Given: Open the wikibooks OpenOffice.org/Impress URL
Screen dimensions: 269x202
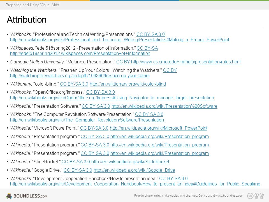Looking at the screenshot, I should tap(112, 98).
